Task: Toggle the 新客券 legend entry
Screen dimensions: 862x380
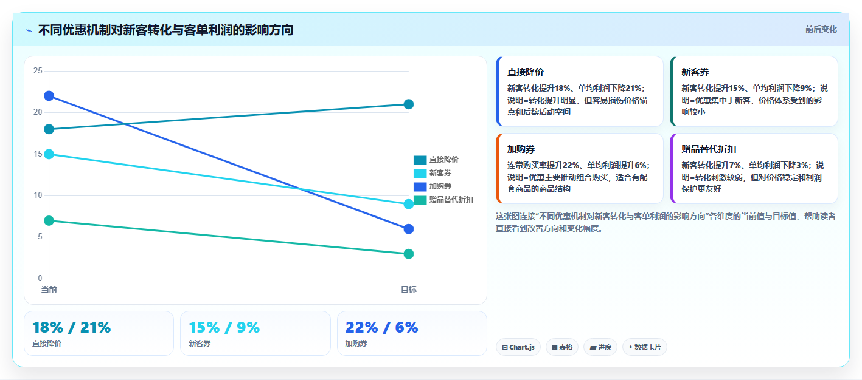Action: [433, 173]
